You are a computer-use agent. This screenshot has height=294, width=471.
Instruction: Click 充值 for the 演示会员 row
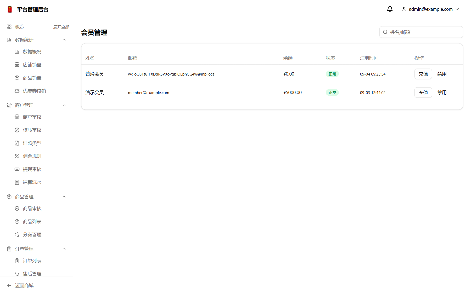423,93
